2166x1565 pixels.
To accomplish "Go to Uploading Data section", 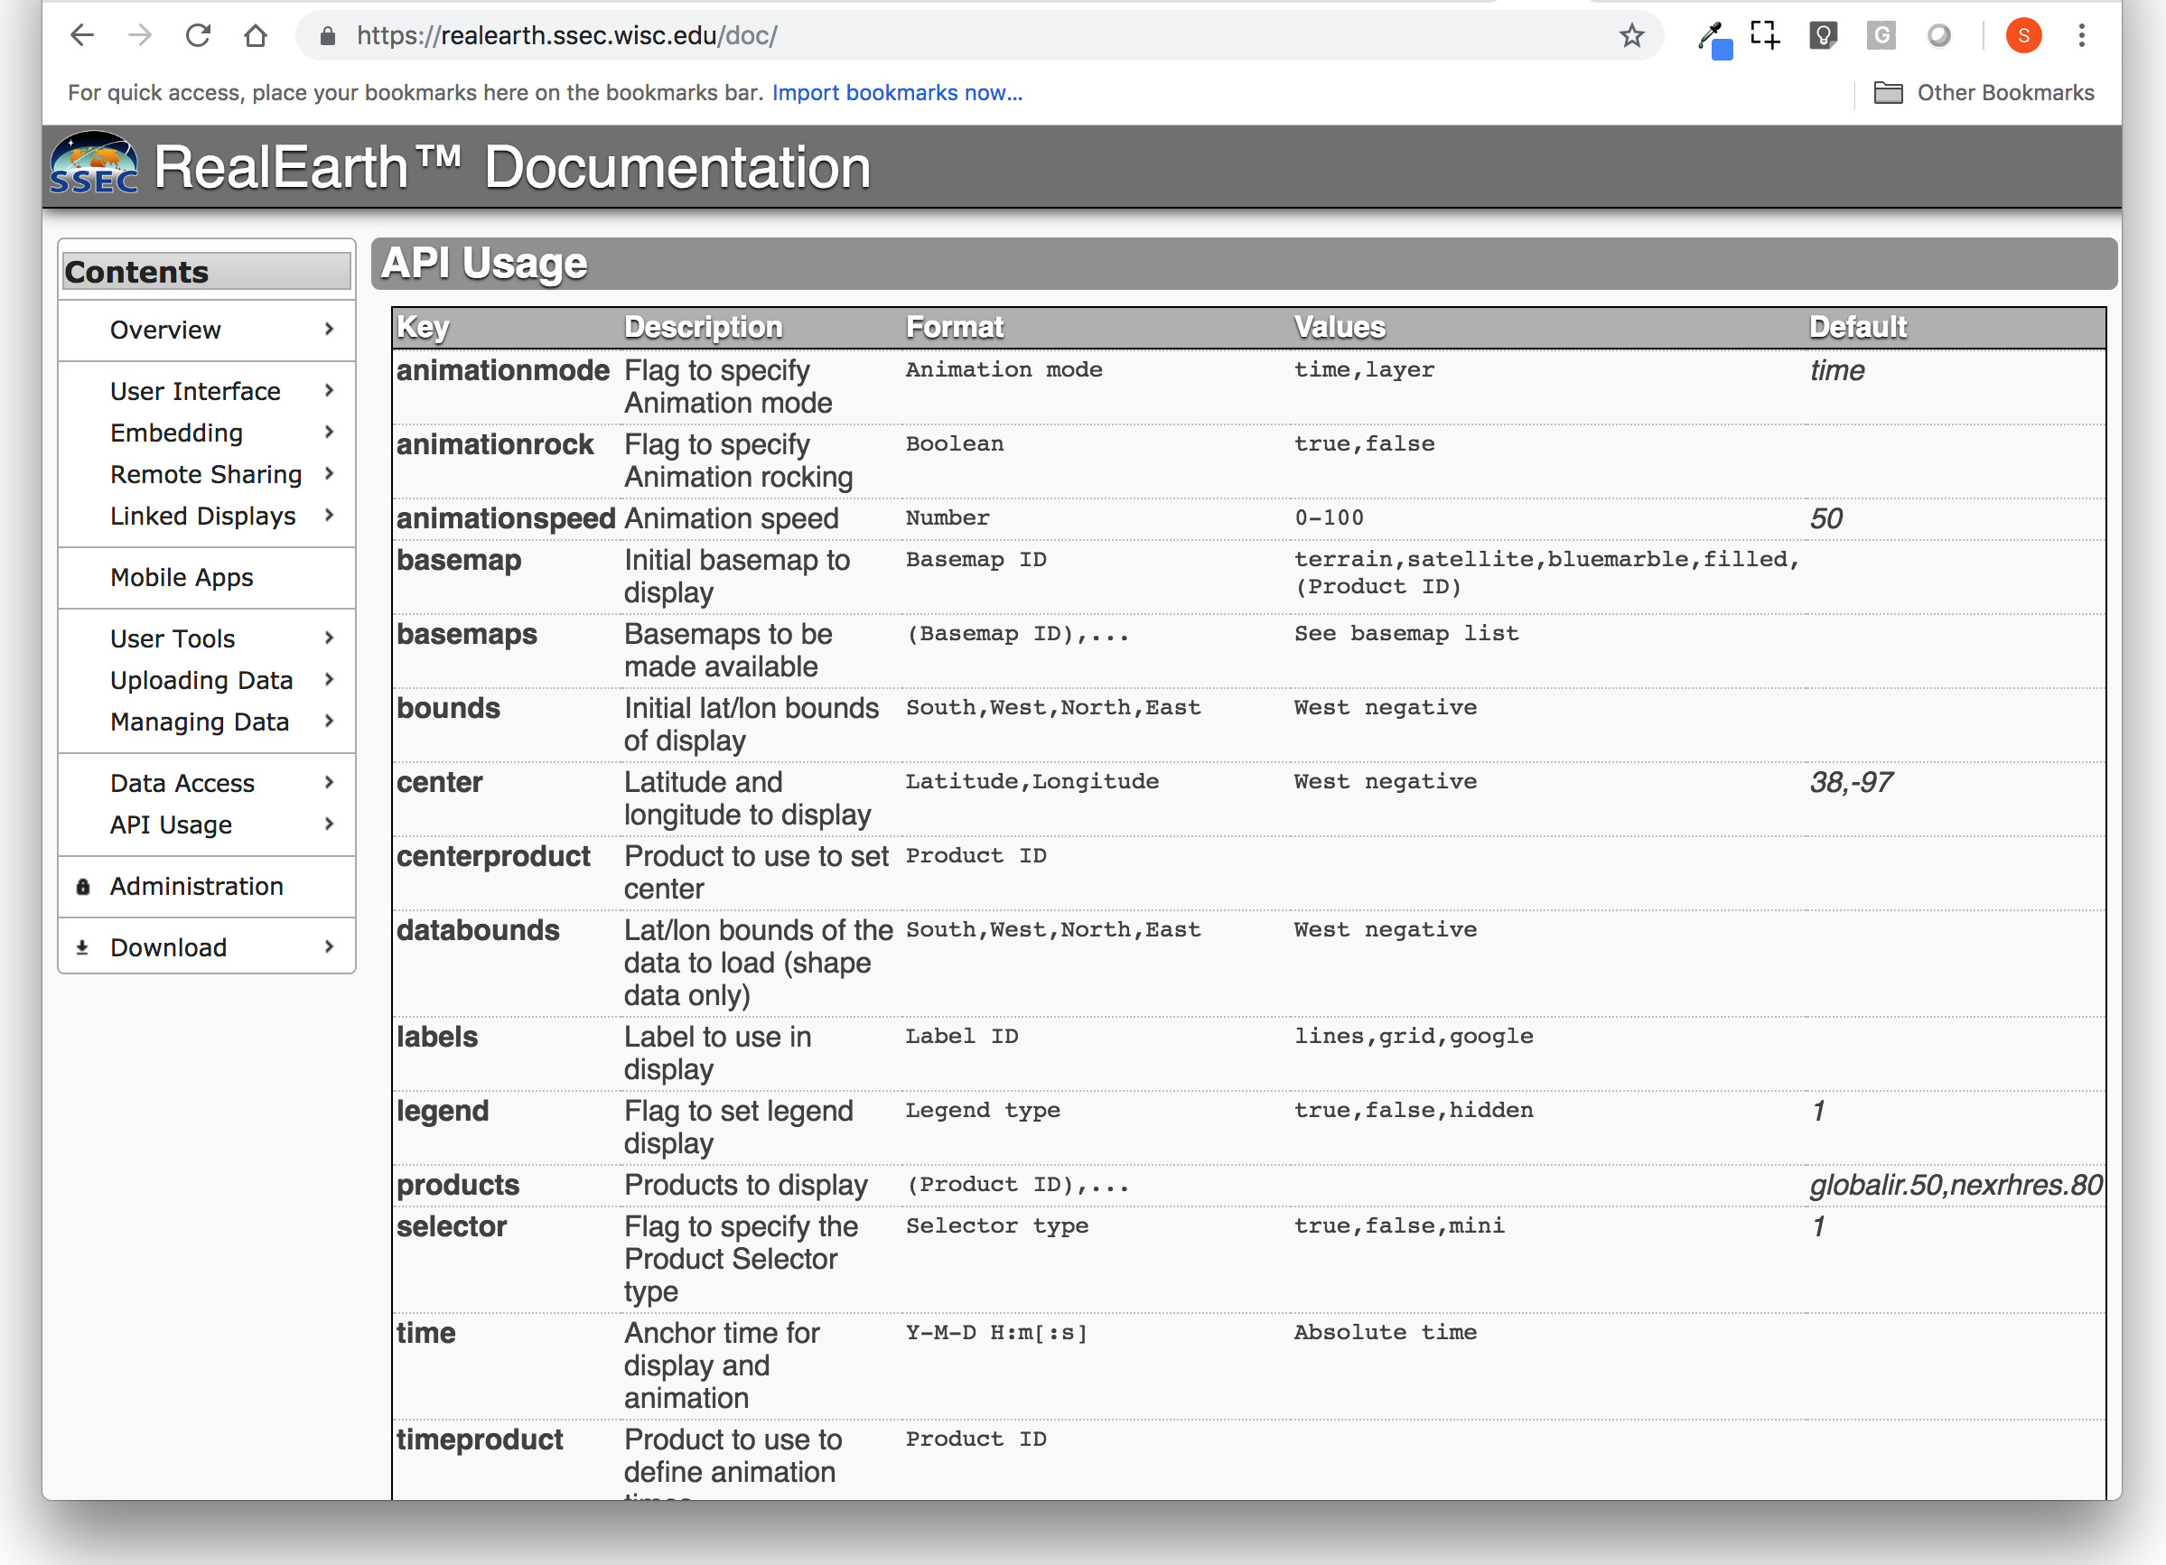I will tap(201, 681).
